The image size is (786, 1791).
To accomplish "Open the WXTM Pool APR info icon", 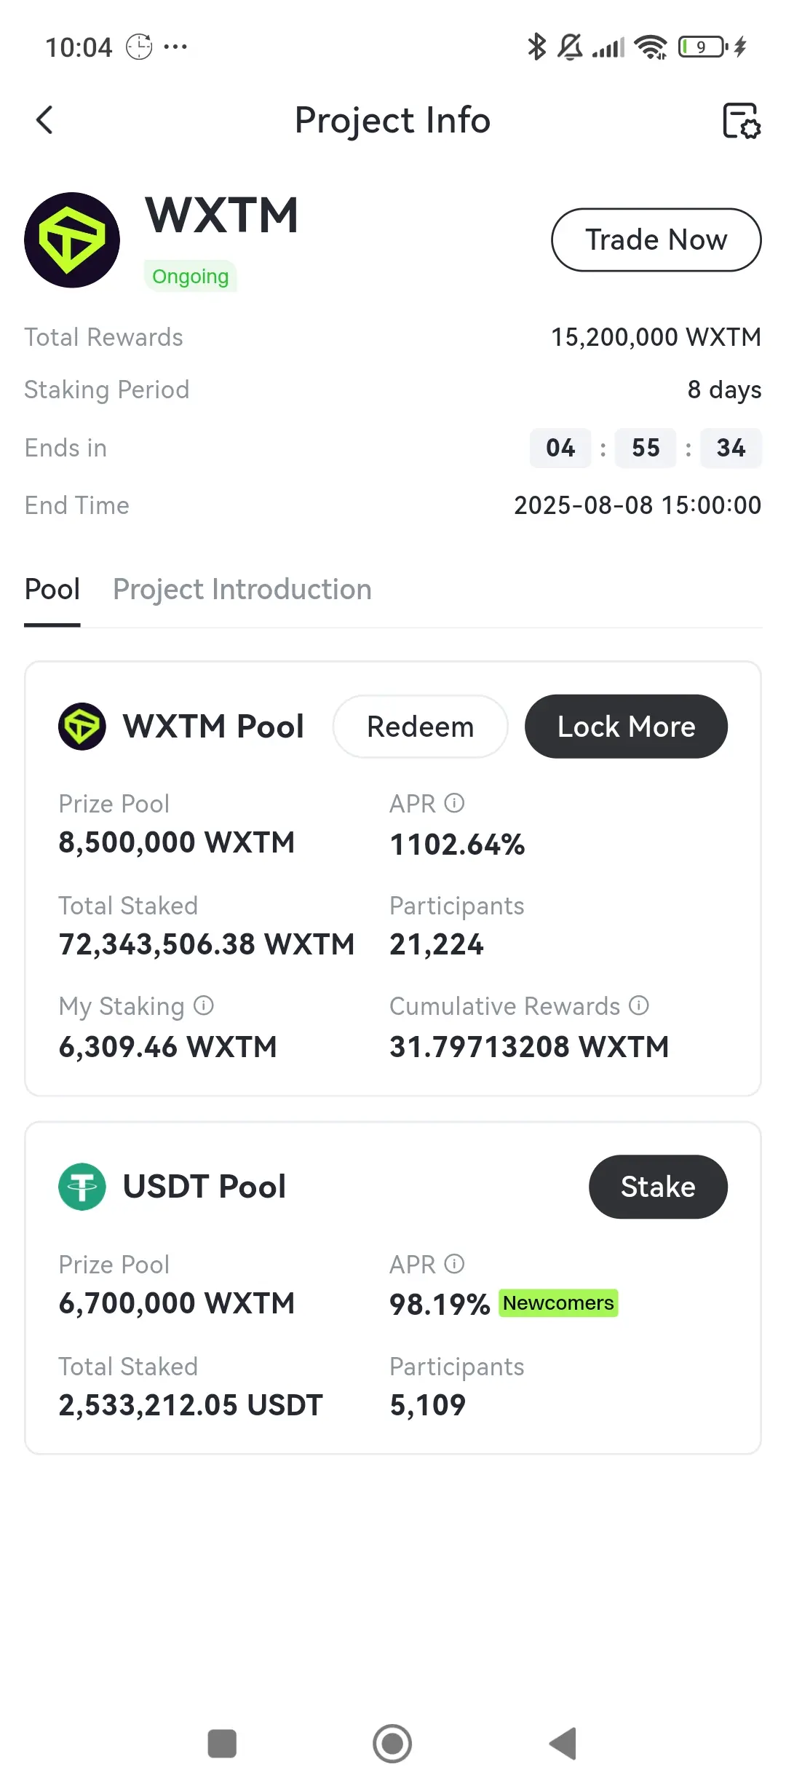I will coord(454,803).
